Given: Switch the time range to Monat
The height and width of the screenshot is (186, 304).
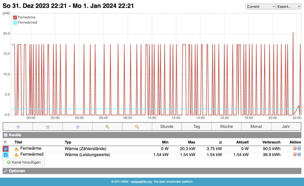Looking at the screenshot, I should point(256,126).
